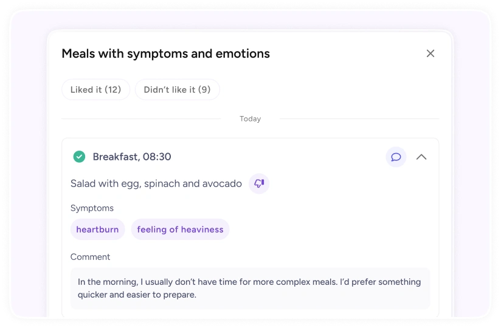Click the 'quicker and easier to prepare' comment line

[x=137, y=295]
